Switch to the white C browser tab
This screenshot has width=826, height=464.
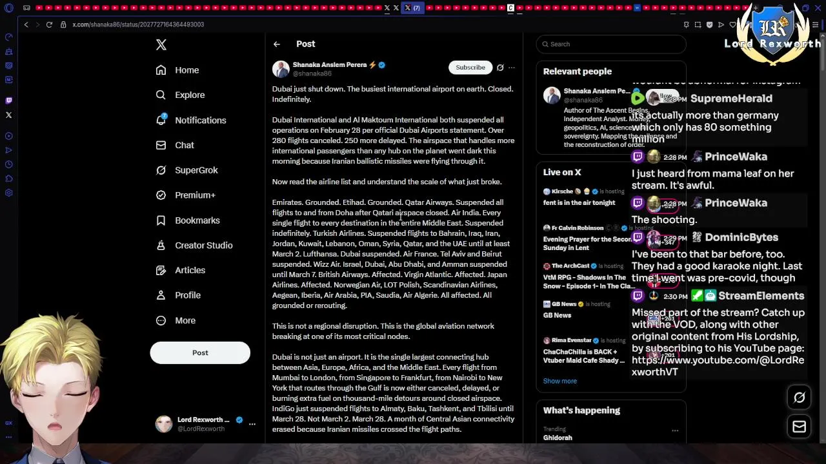pos(510,8)
